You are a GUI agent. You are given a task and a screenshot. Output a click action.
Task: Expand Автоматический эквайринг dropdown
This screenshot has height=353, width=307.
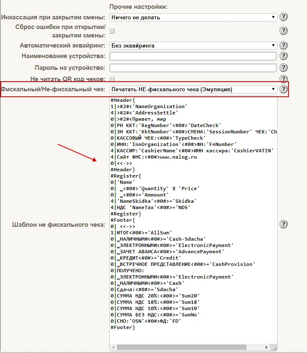point(193,46)
